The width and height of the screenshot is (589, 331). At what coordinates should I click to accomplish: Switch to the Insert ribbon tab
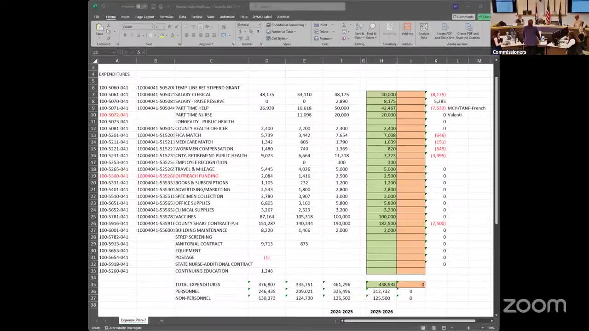click(x=125, y=17)
